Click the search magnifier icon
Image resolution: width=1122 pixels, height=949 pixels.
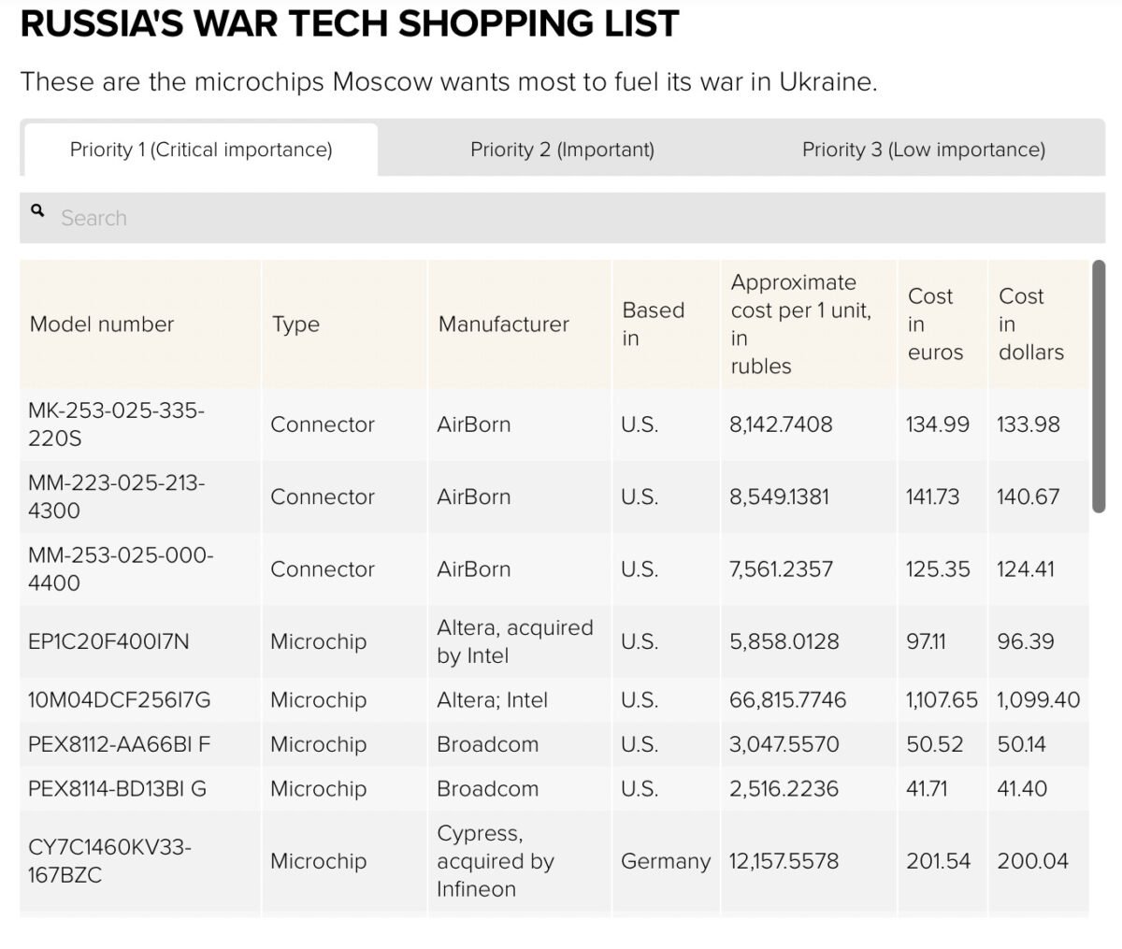coord(37,211)
